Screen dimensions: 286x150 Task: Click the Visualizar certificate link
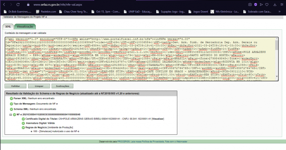[158, 119]
